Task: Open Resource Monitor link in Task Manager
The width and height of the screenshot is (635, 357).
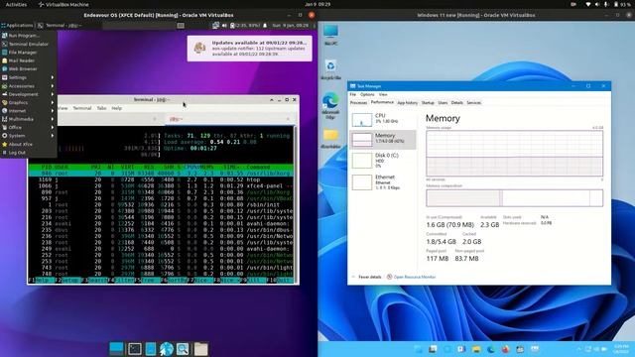Action: [x=411, y=277]
